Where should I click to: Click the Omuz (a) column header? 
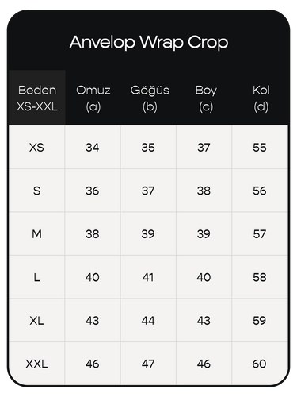(93, 98)
